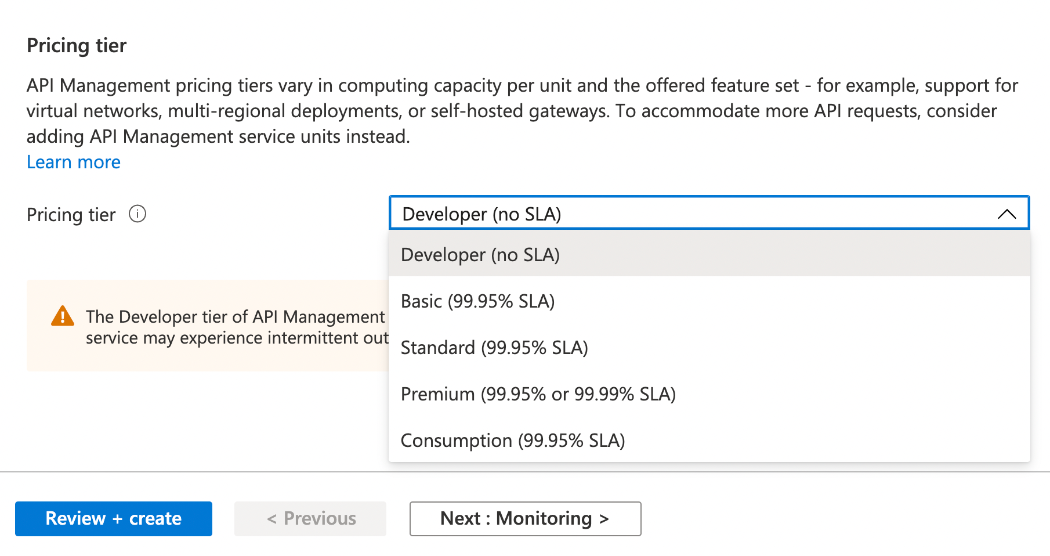Click the orange warning triangle icon

[62, 316]
